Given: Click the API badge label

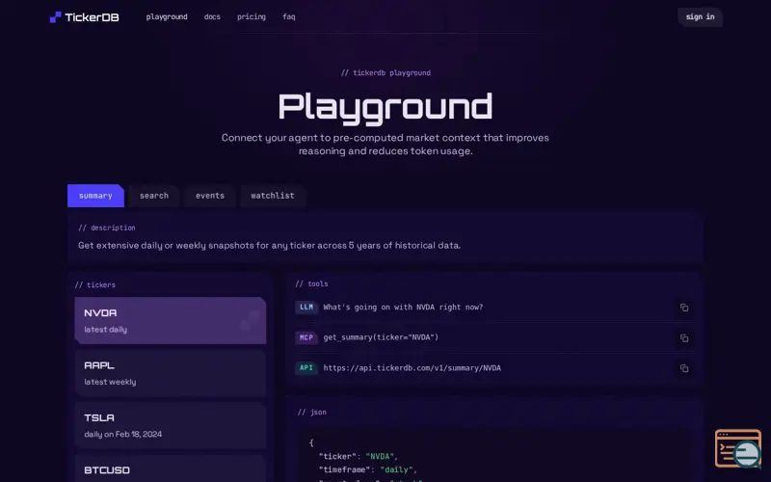Looking at the screenshot, I should pyautogui.click(x=306, y=368).
